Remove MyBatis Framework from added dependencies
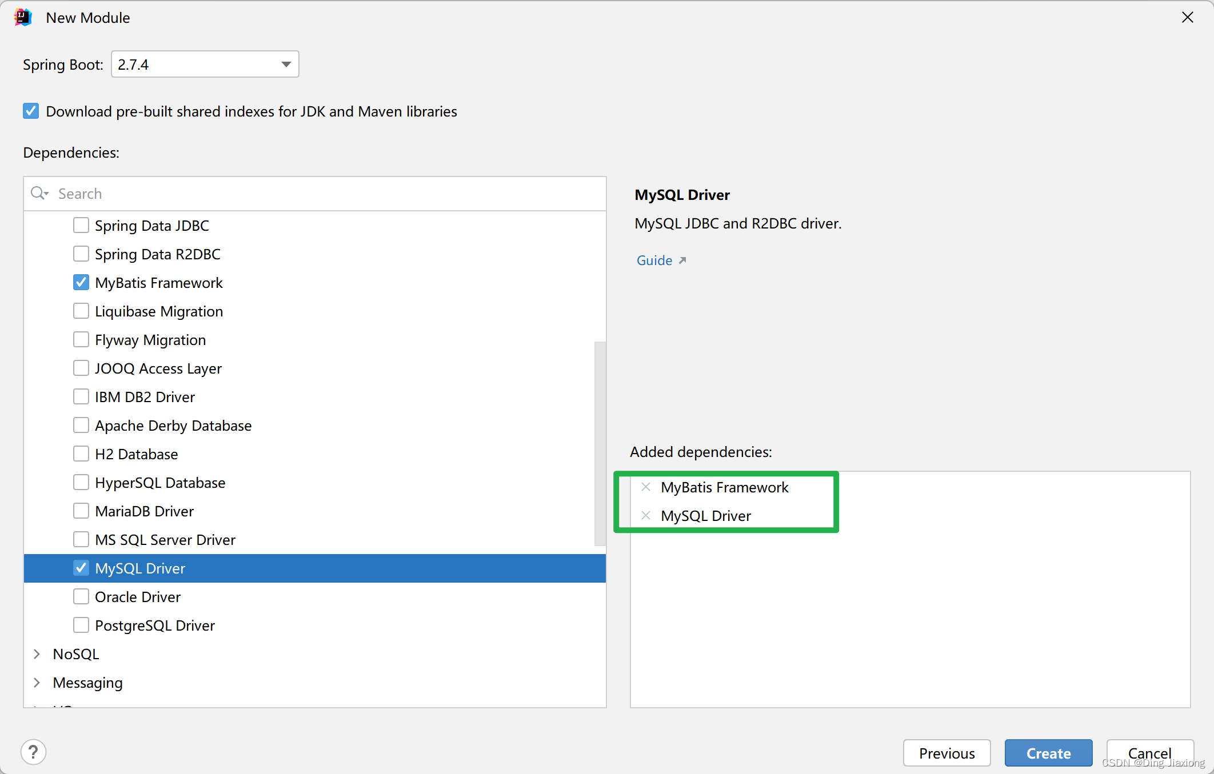Screen dimensions: 1214x774 coord(646,487)
